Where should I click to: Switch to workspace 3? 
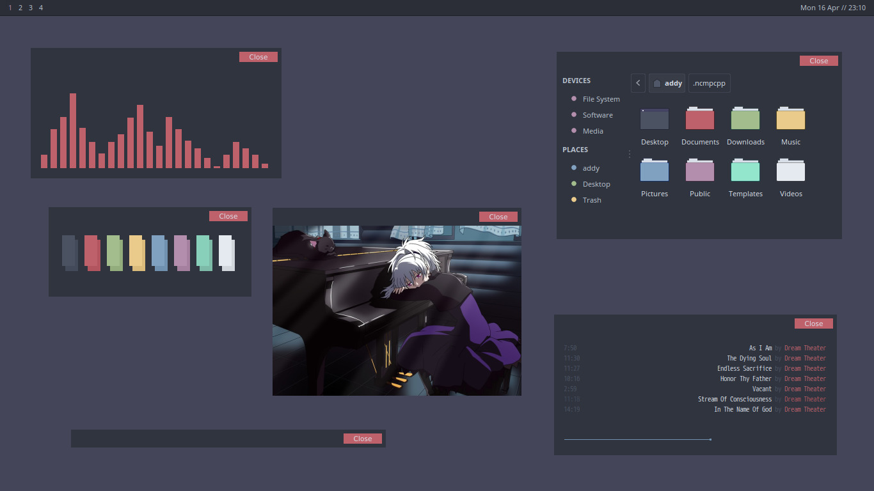point(31,8)
